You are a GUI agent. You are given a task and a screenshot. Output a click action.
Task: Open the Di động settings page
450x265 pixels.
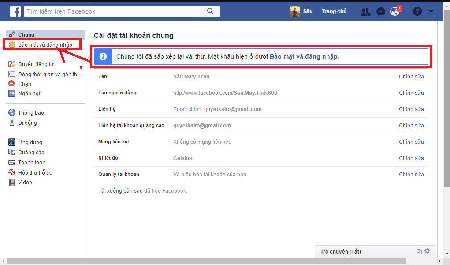pos(27,123)
